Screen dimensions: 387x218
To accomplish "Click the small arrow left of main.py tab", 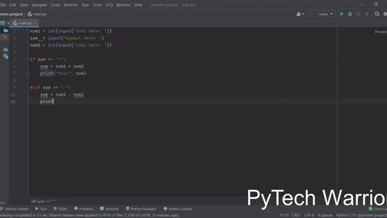I will pyautogui.click(x=8, y=23).
